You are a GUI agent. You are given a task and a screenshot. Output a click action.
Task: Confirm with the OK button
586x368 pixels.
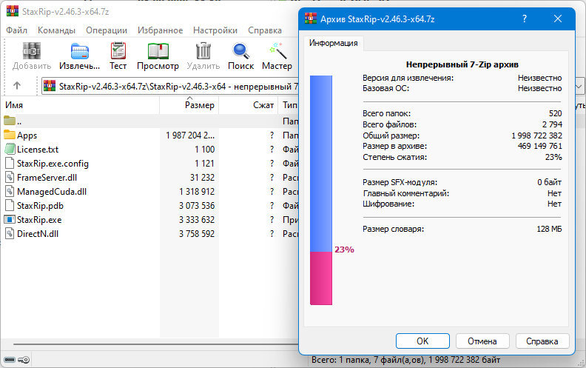[x=422, y=341]
